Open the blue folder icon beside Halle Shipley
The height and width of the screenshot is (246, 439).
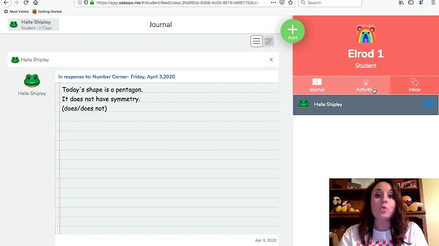tap(429, 103)
